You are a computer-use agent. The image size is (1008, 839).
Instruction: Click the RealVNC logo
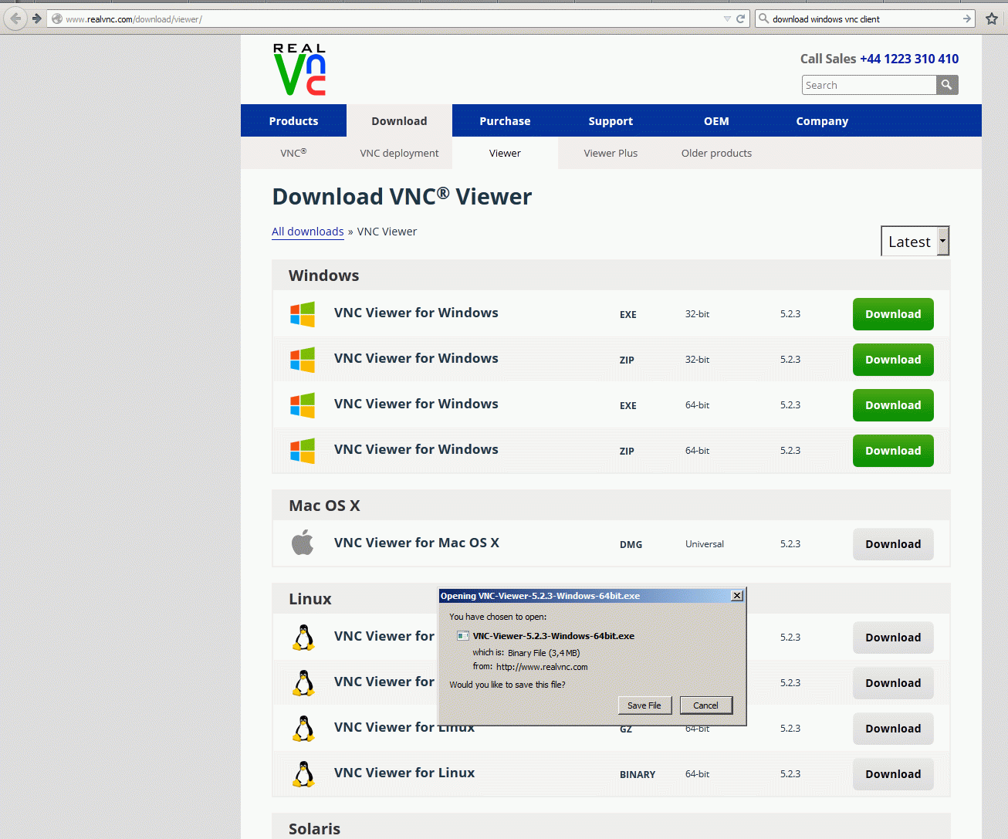tap(299, 69)
